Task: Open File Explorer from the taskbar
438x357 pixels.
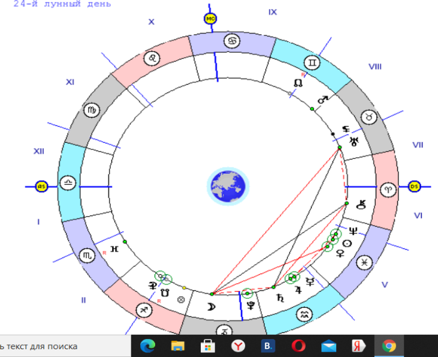Action: (x=177, y=346)
